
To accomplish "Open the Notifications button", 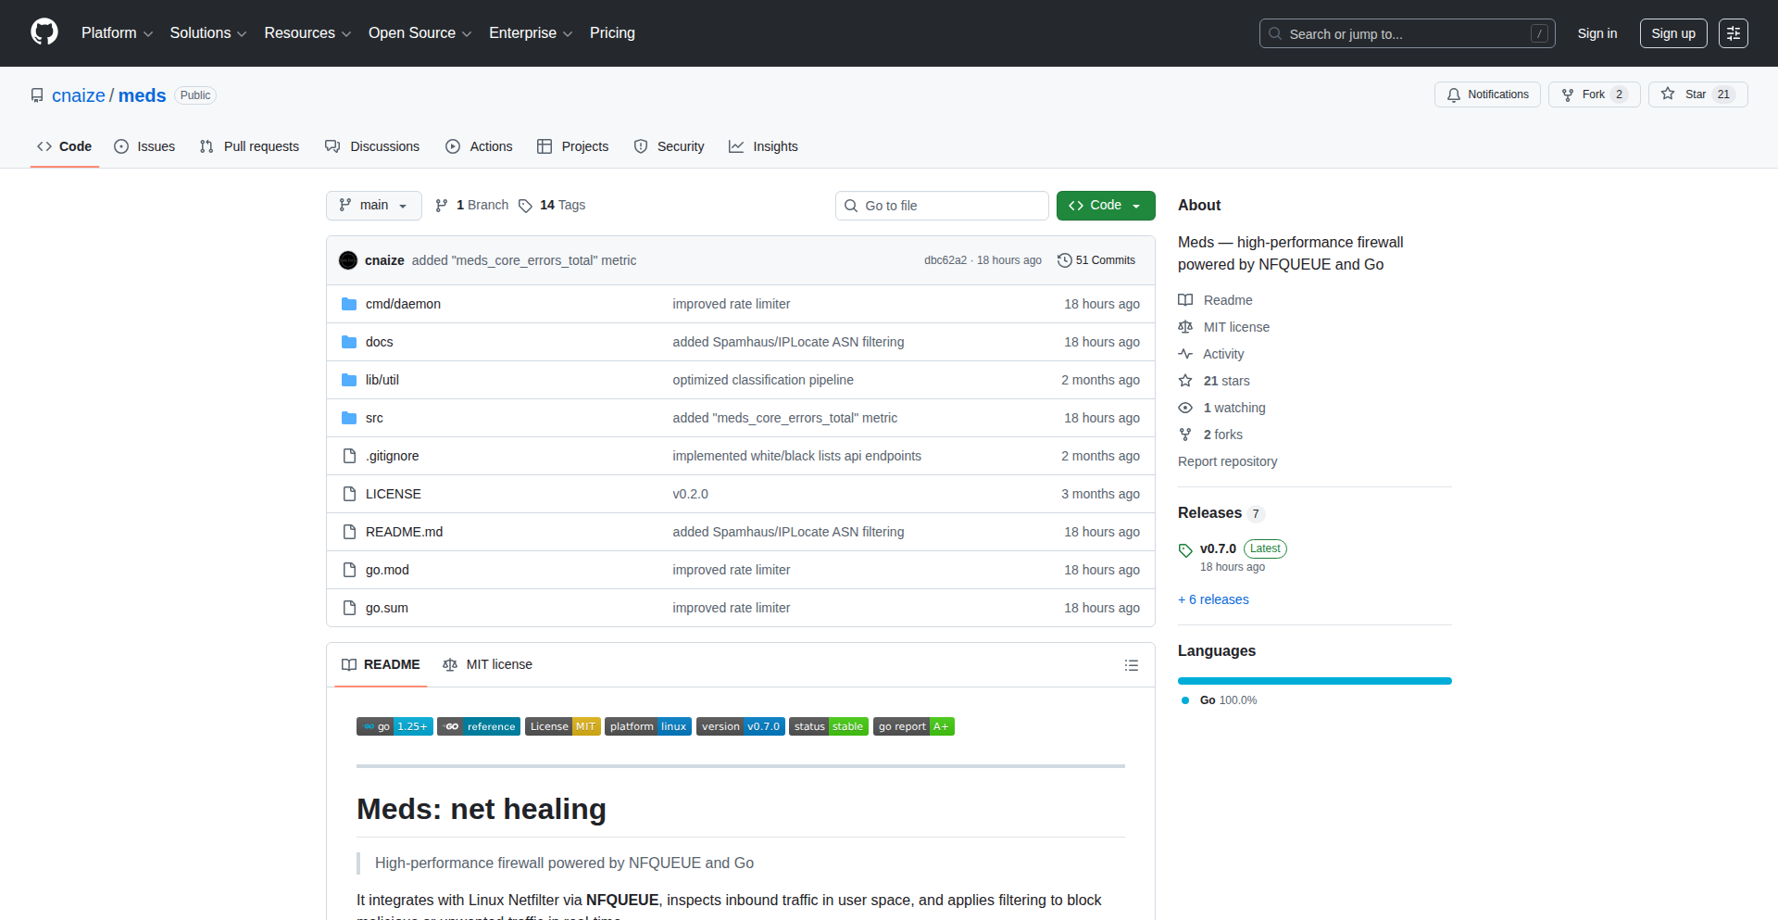I will 1487,95.
